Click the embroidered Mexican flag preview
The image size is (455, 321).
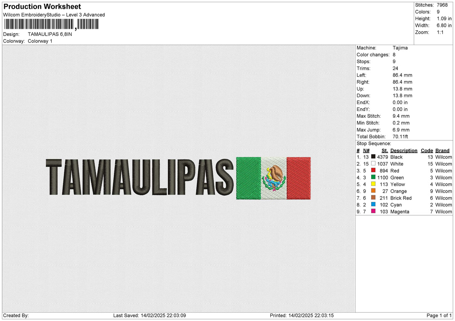(x=273, y=178)
